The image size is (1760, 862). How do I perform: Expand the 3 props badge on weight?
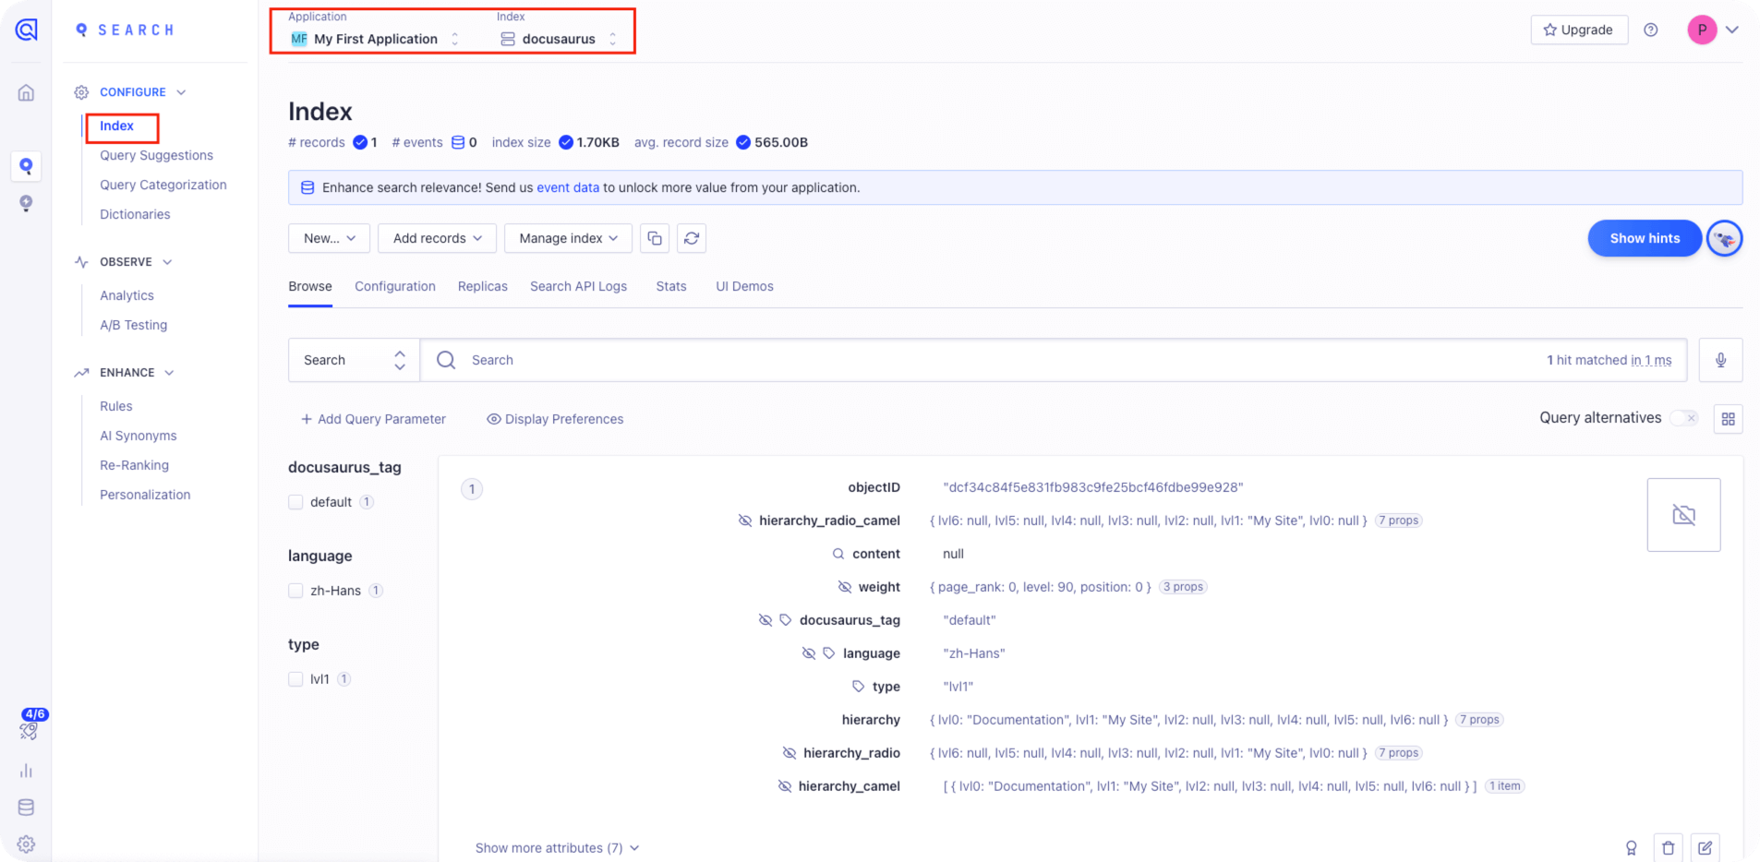coord(1183,587)
